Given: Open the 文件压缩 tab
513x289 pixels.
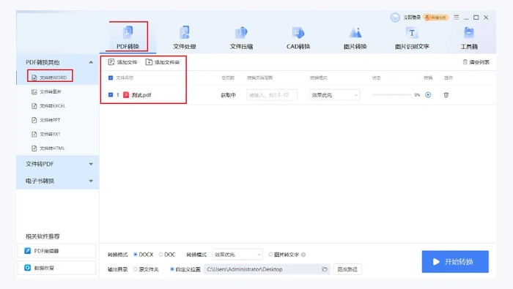Looking at the screenshot, I should click(x=241, y=37).
